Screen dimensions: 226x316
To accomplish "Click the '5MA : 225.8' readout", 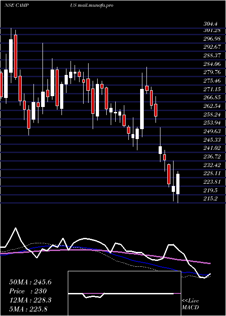I will click(28, 309).
